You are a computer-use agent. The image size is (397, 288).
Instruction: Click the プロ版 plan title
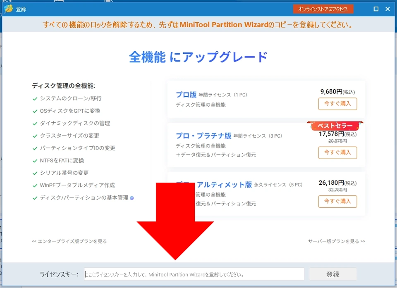[x=186, y=95]
